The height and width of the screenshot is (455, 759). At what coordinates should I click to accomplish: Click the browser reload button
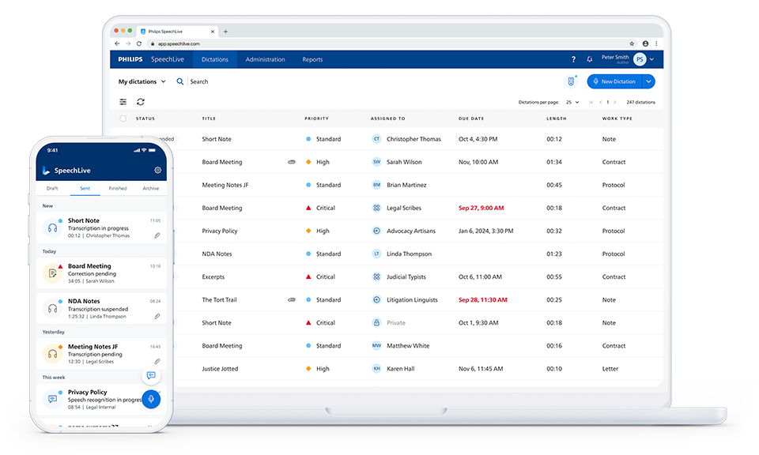[x=139, y=43]
